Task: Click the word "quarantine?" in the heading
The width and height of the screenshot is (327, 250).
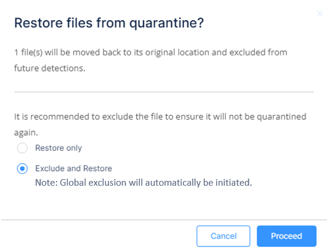Action: 166,23
